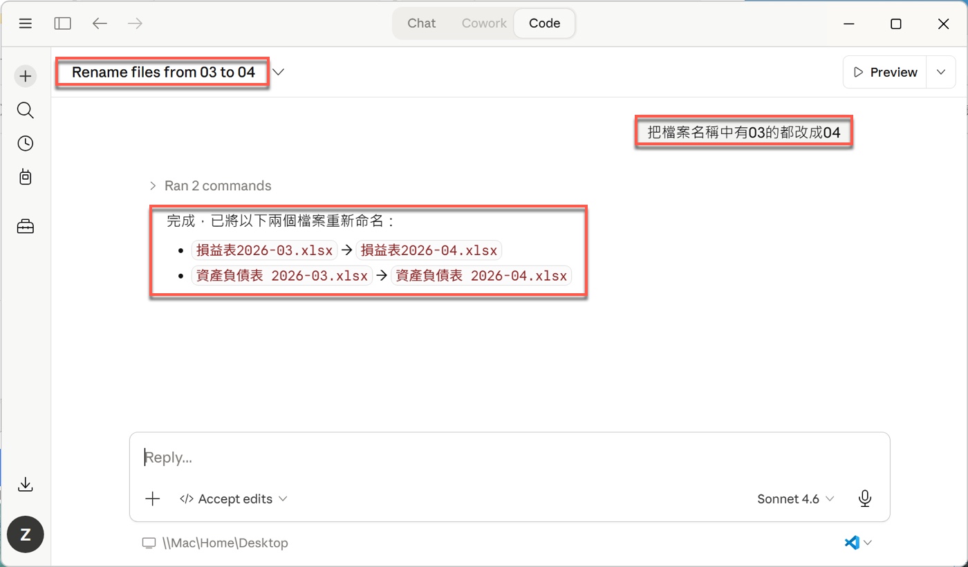Click the back navigation arrow
Viewport: 968px width, 567px height.
(100, 24)
